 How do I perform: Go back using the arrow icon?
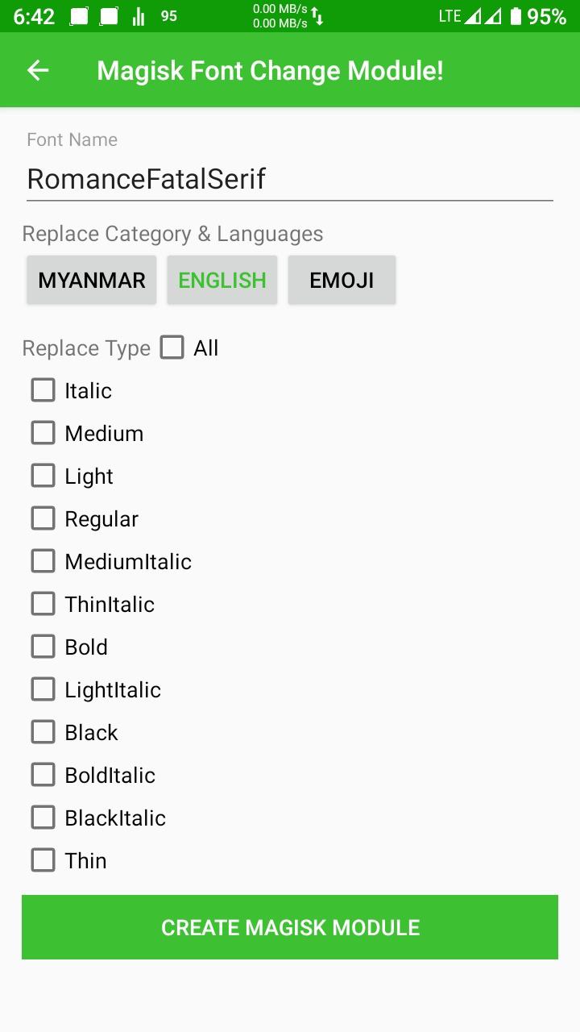38,71
